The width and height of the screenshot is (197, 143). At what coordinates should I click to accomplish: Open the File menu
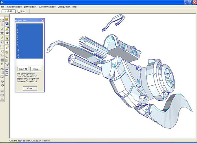pyautogui.click(x=2, y=7)
